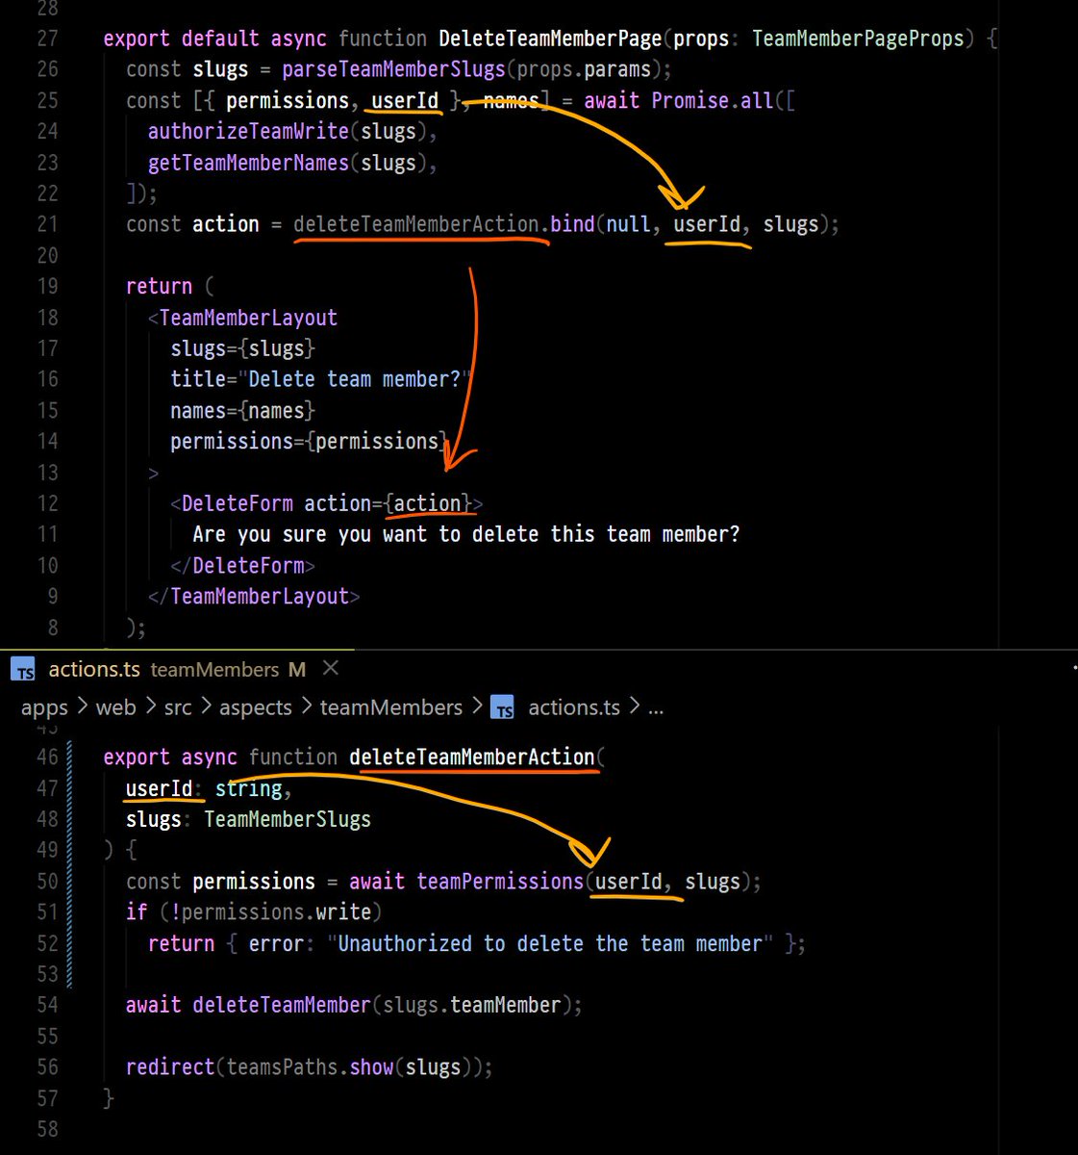Click the deleteTeamMember call on line 54

point(282,1005)
